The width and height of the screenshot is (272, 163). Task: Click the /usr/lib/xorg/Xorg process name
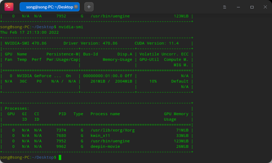click(113, 130)
